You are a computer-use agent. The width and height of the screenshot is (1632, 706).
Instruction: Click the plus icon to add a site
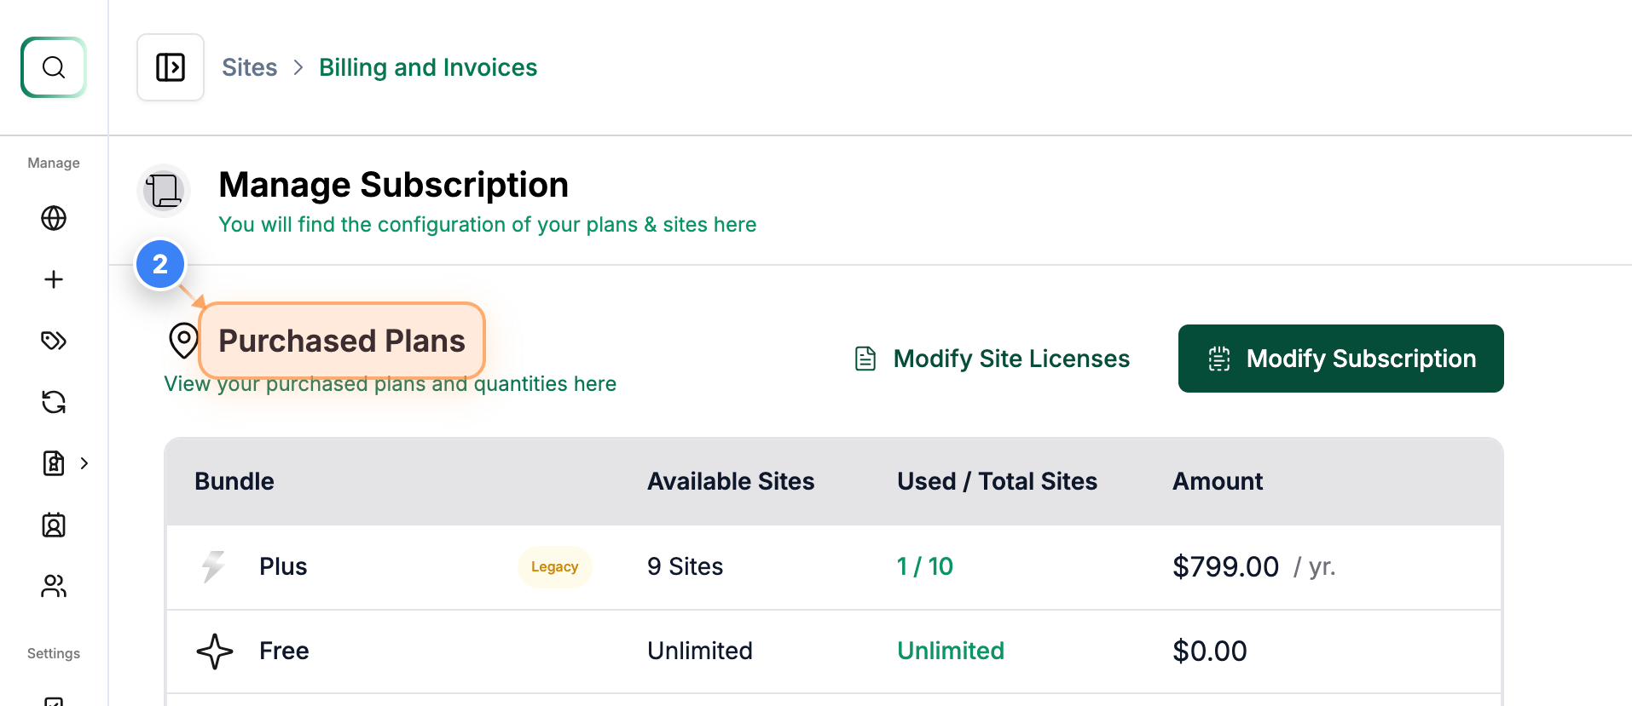[54, 278]
